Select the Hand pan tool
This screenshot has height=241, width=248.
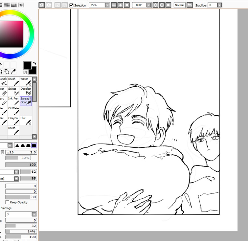tap(7, 72)
